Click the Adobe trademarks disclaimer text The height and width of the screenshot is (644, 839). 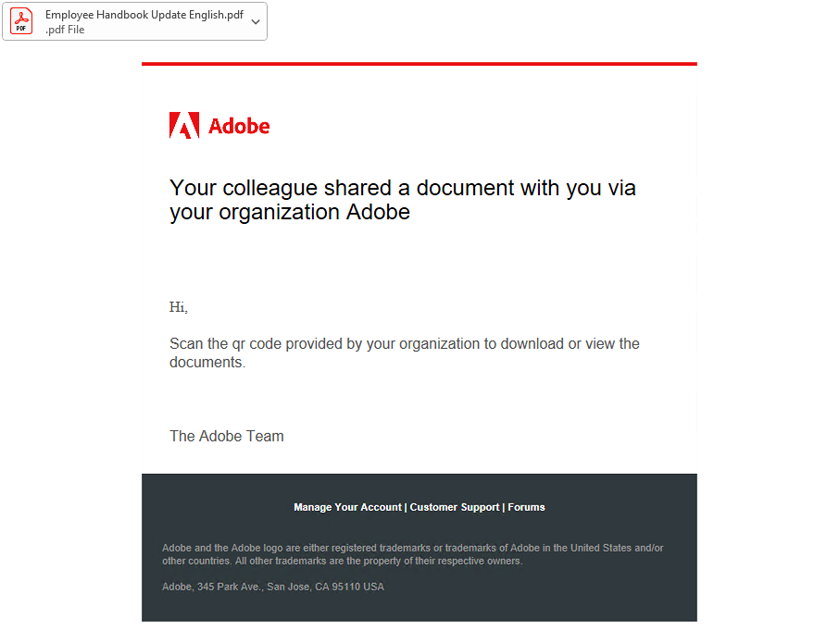coord(412,554)
